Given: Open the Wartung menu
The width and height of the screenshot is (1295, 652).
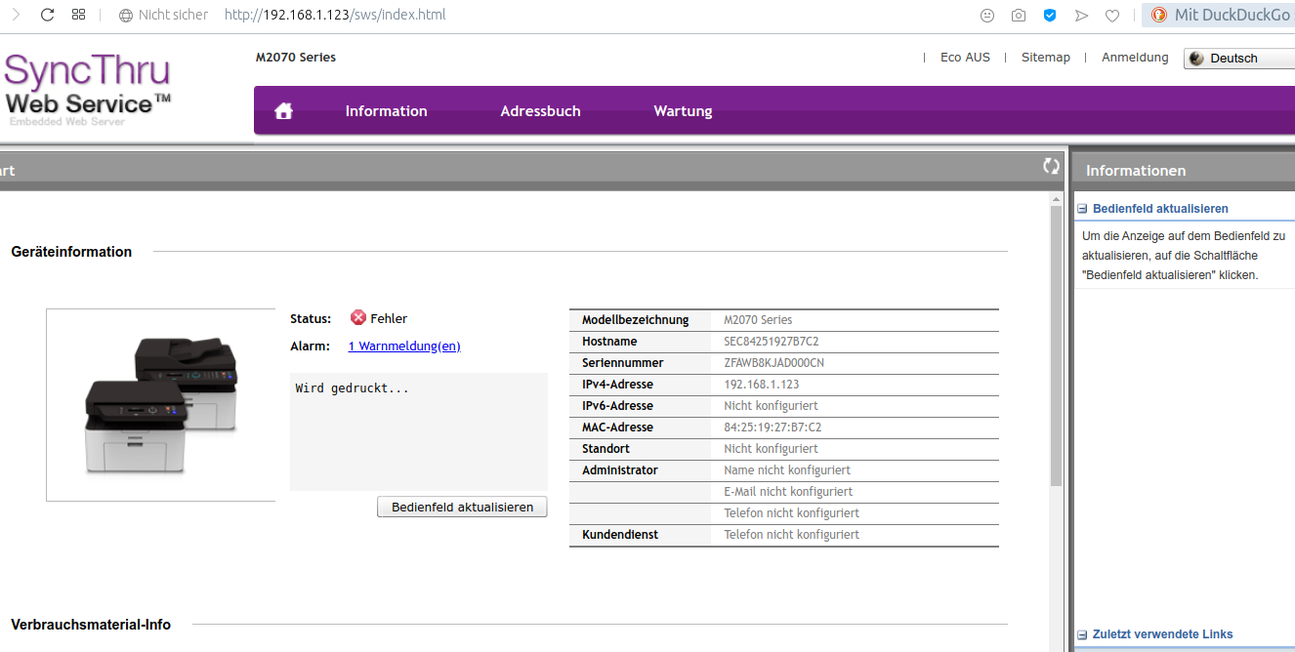Looking at the screenshot, I should (683, 110).
